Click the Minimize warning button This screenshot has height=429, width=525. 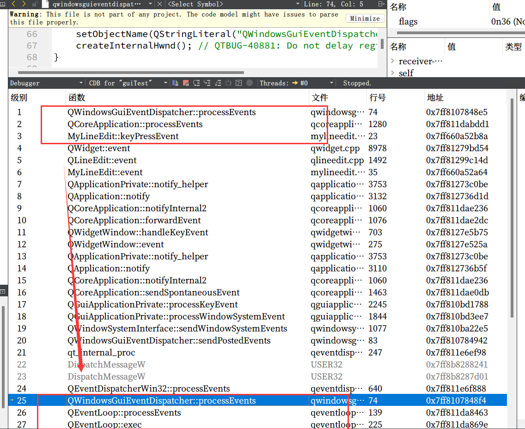tap(365, 18)
